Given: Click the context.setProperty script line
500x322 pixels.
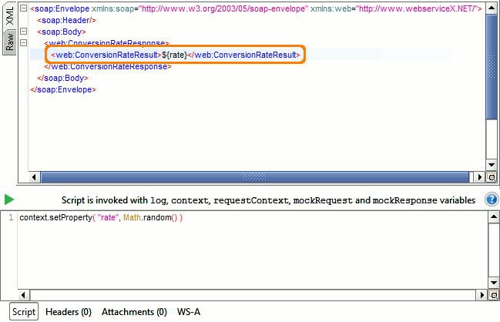Looking at the screenshot, I should tap(101, 217).
